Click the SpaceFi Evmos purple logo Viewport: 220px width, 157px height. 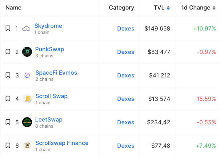coord(27,75)
